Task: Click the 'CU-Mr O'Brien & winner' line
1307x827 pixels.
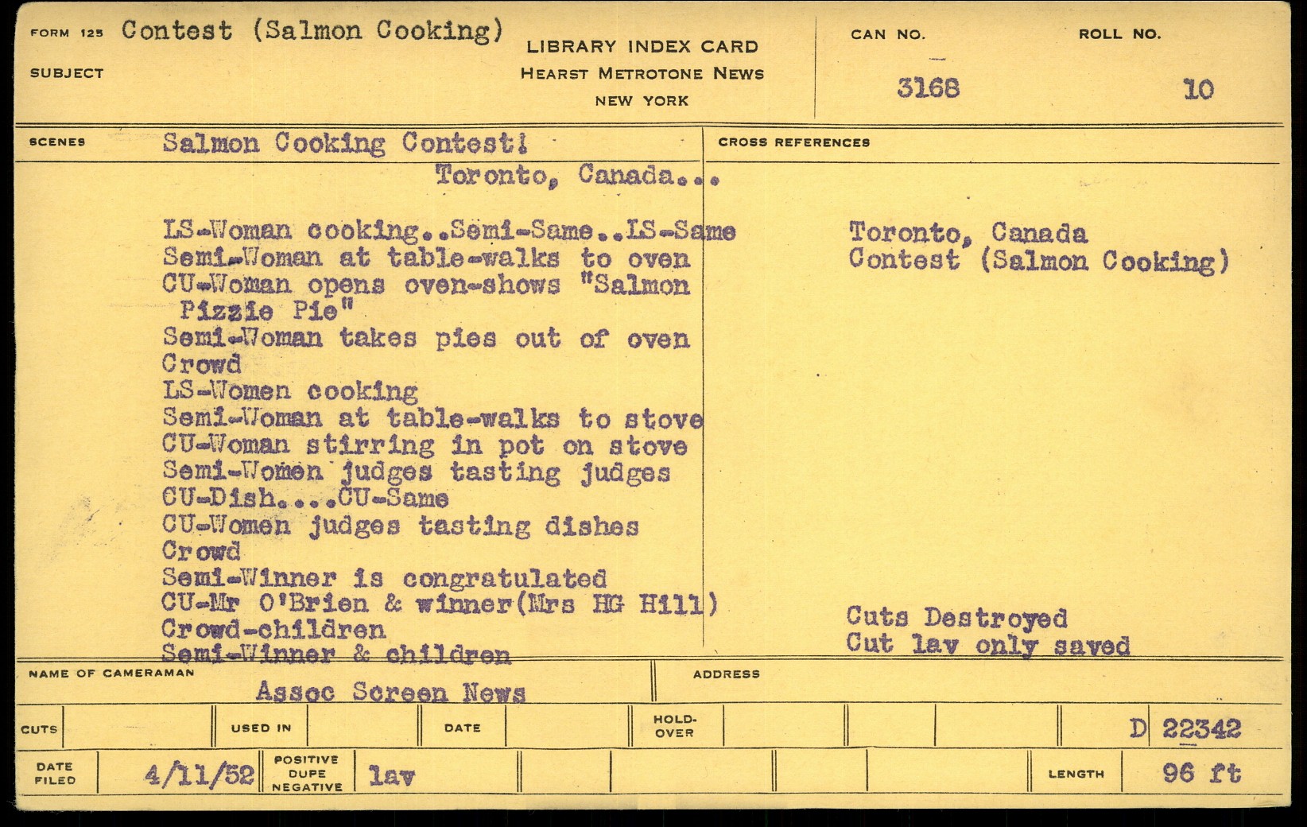Action: (439, 604)
